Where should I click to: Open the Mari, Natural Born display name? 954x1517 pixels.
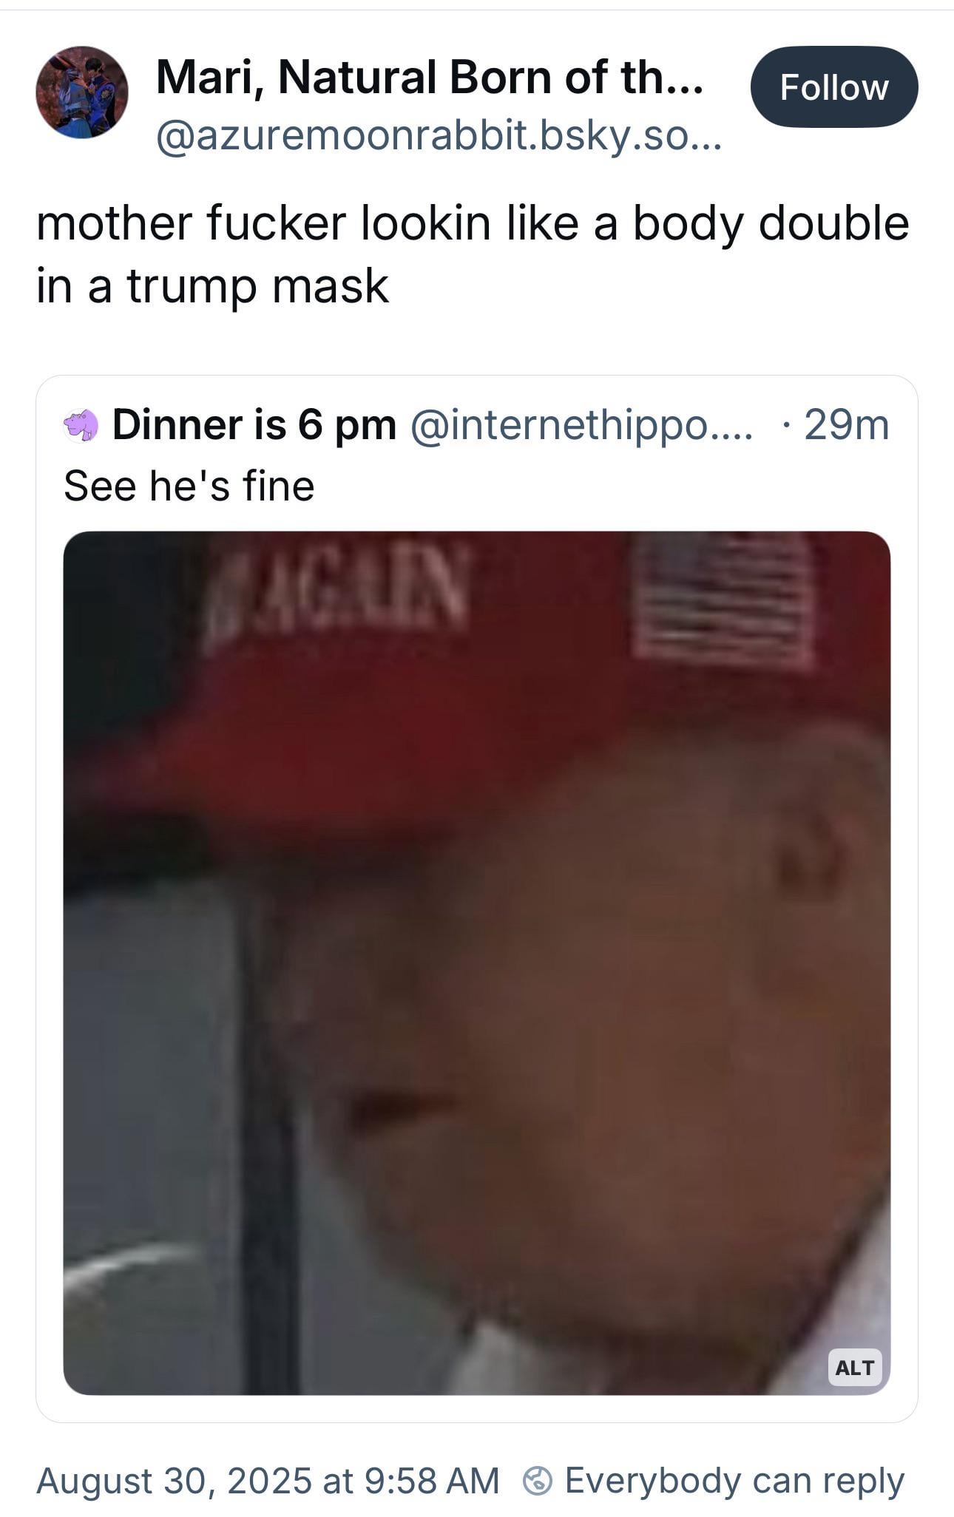pyautogui.click(x=430, y=77)
